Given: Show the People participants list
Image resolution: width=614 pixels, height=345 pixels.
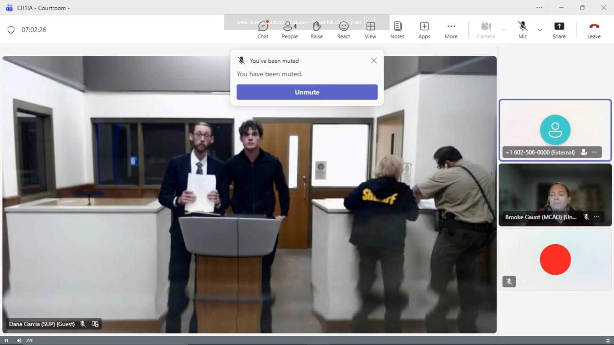Looking at the screenshot, I should 290,30.
